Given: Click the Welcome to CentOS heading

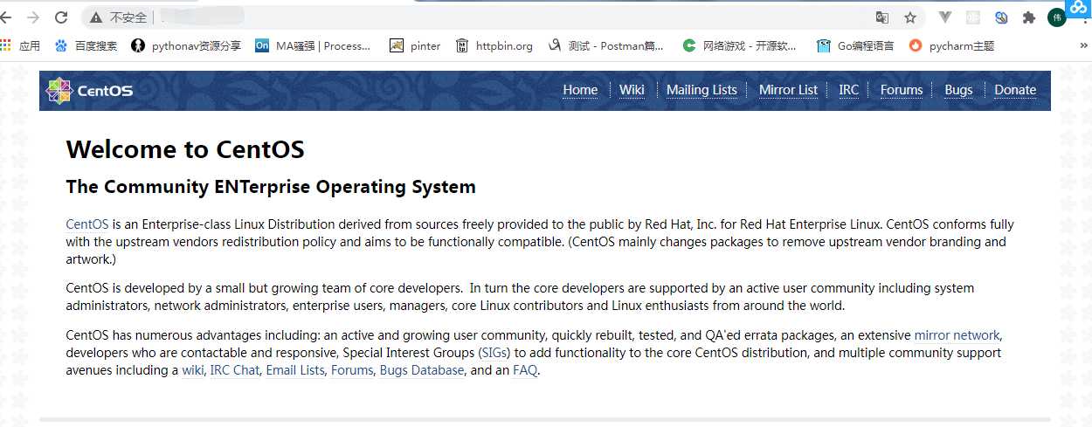Looking at the screenshot, I should (185, 149).
